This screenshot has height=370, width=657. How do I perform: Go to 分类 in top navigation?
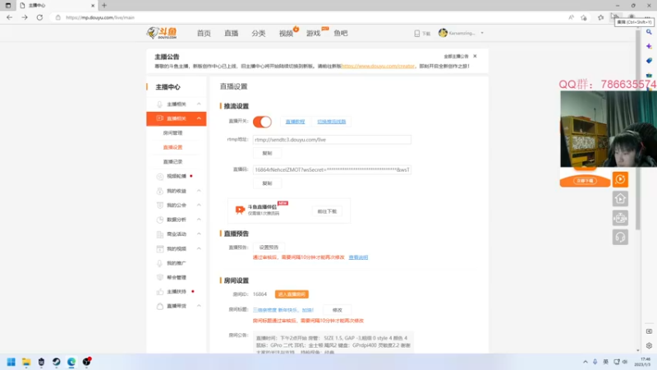pyautogui.click(x=259, y=33)
